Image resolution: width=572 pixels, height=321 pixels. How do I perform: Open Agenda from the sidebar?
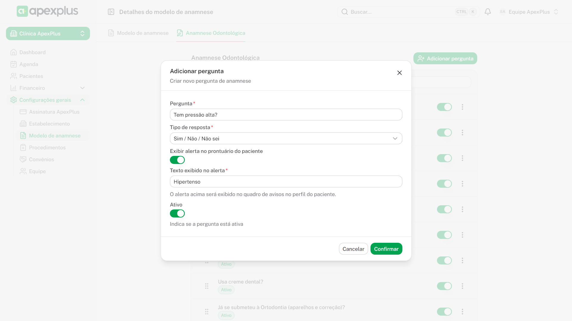click(29, 64)
